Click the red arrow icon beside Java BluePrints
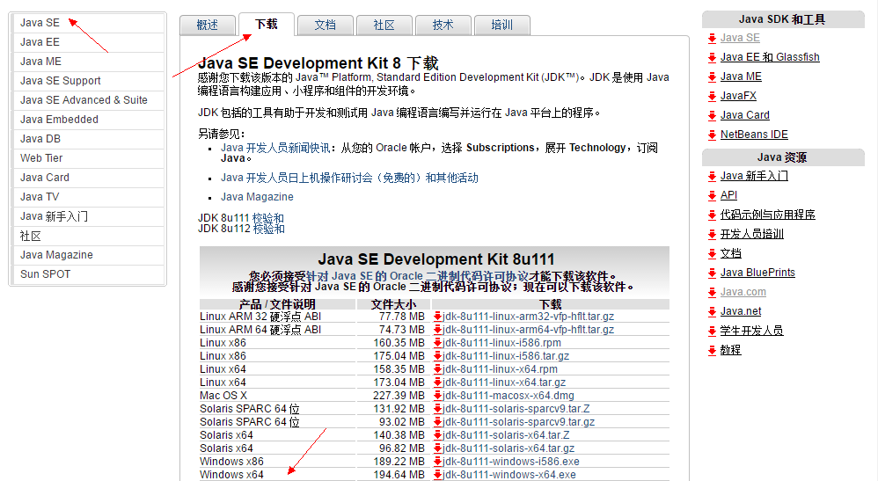The width and height of the screenshot is (878, 481). click(712, 273)
